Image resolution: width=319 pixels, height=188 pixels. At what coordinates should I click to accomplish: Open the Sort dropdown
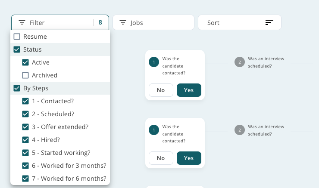[x=240, y=22]
